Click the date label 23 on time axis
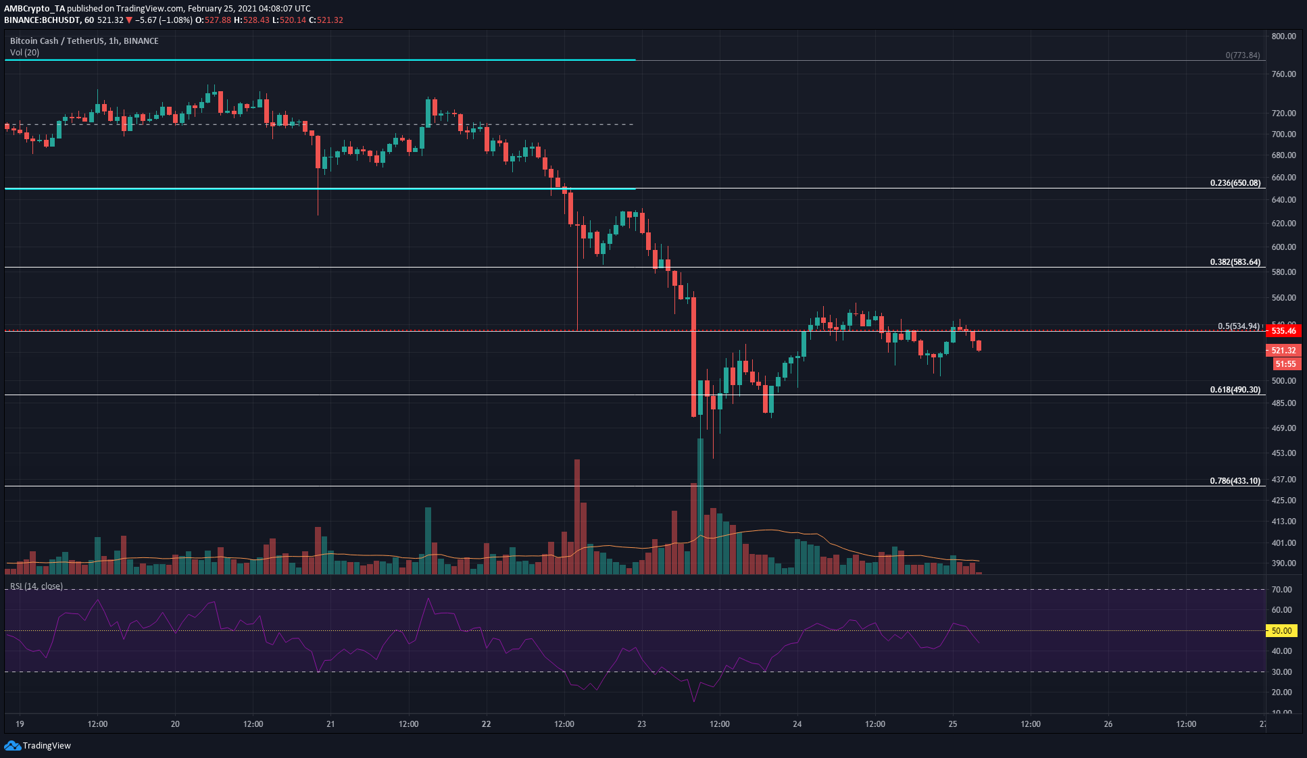The image size is (1307, 758). 641,724
